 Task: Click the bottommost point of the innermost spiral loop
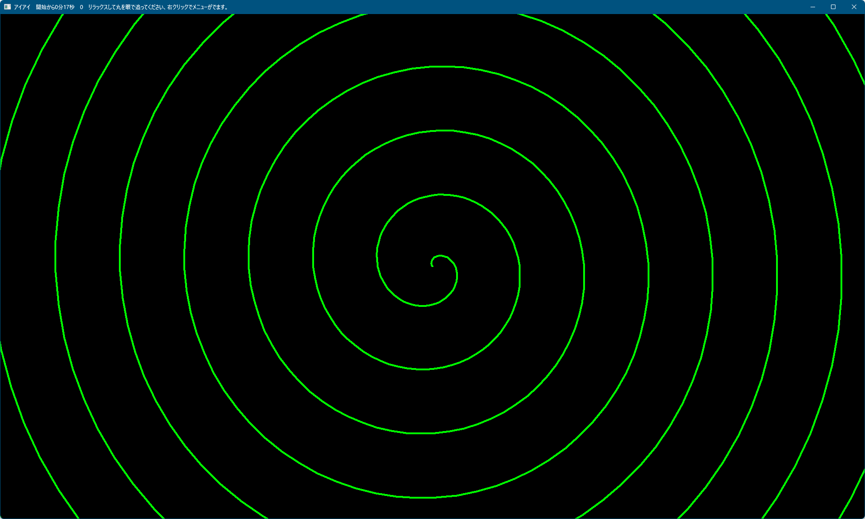[423, 306]
